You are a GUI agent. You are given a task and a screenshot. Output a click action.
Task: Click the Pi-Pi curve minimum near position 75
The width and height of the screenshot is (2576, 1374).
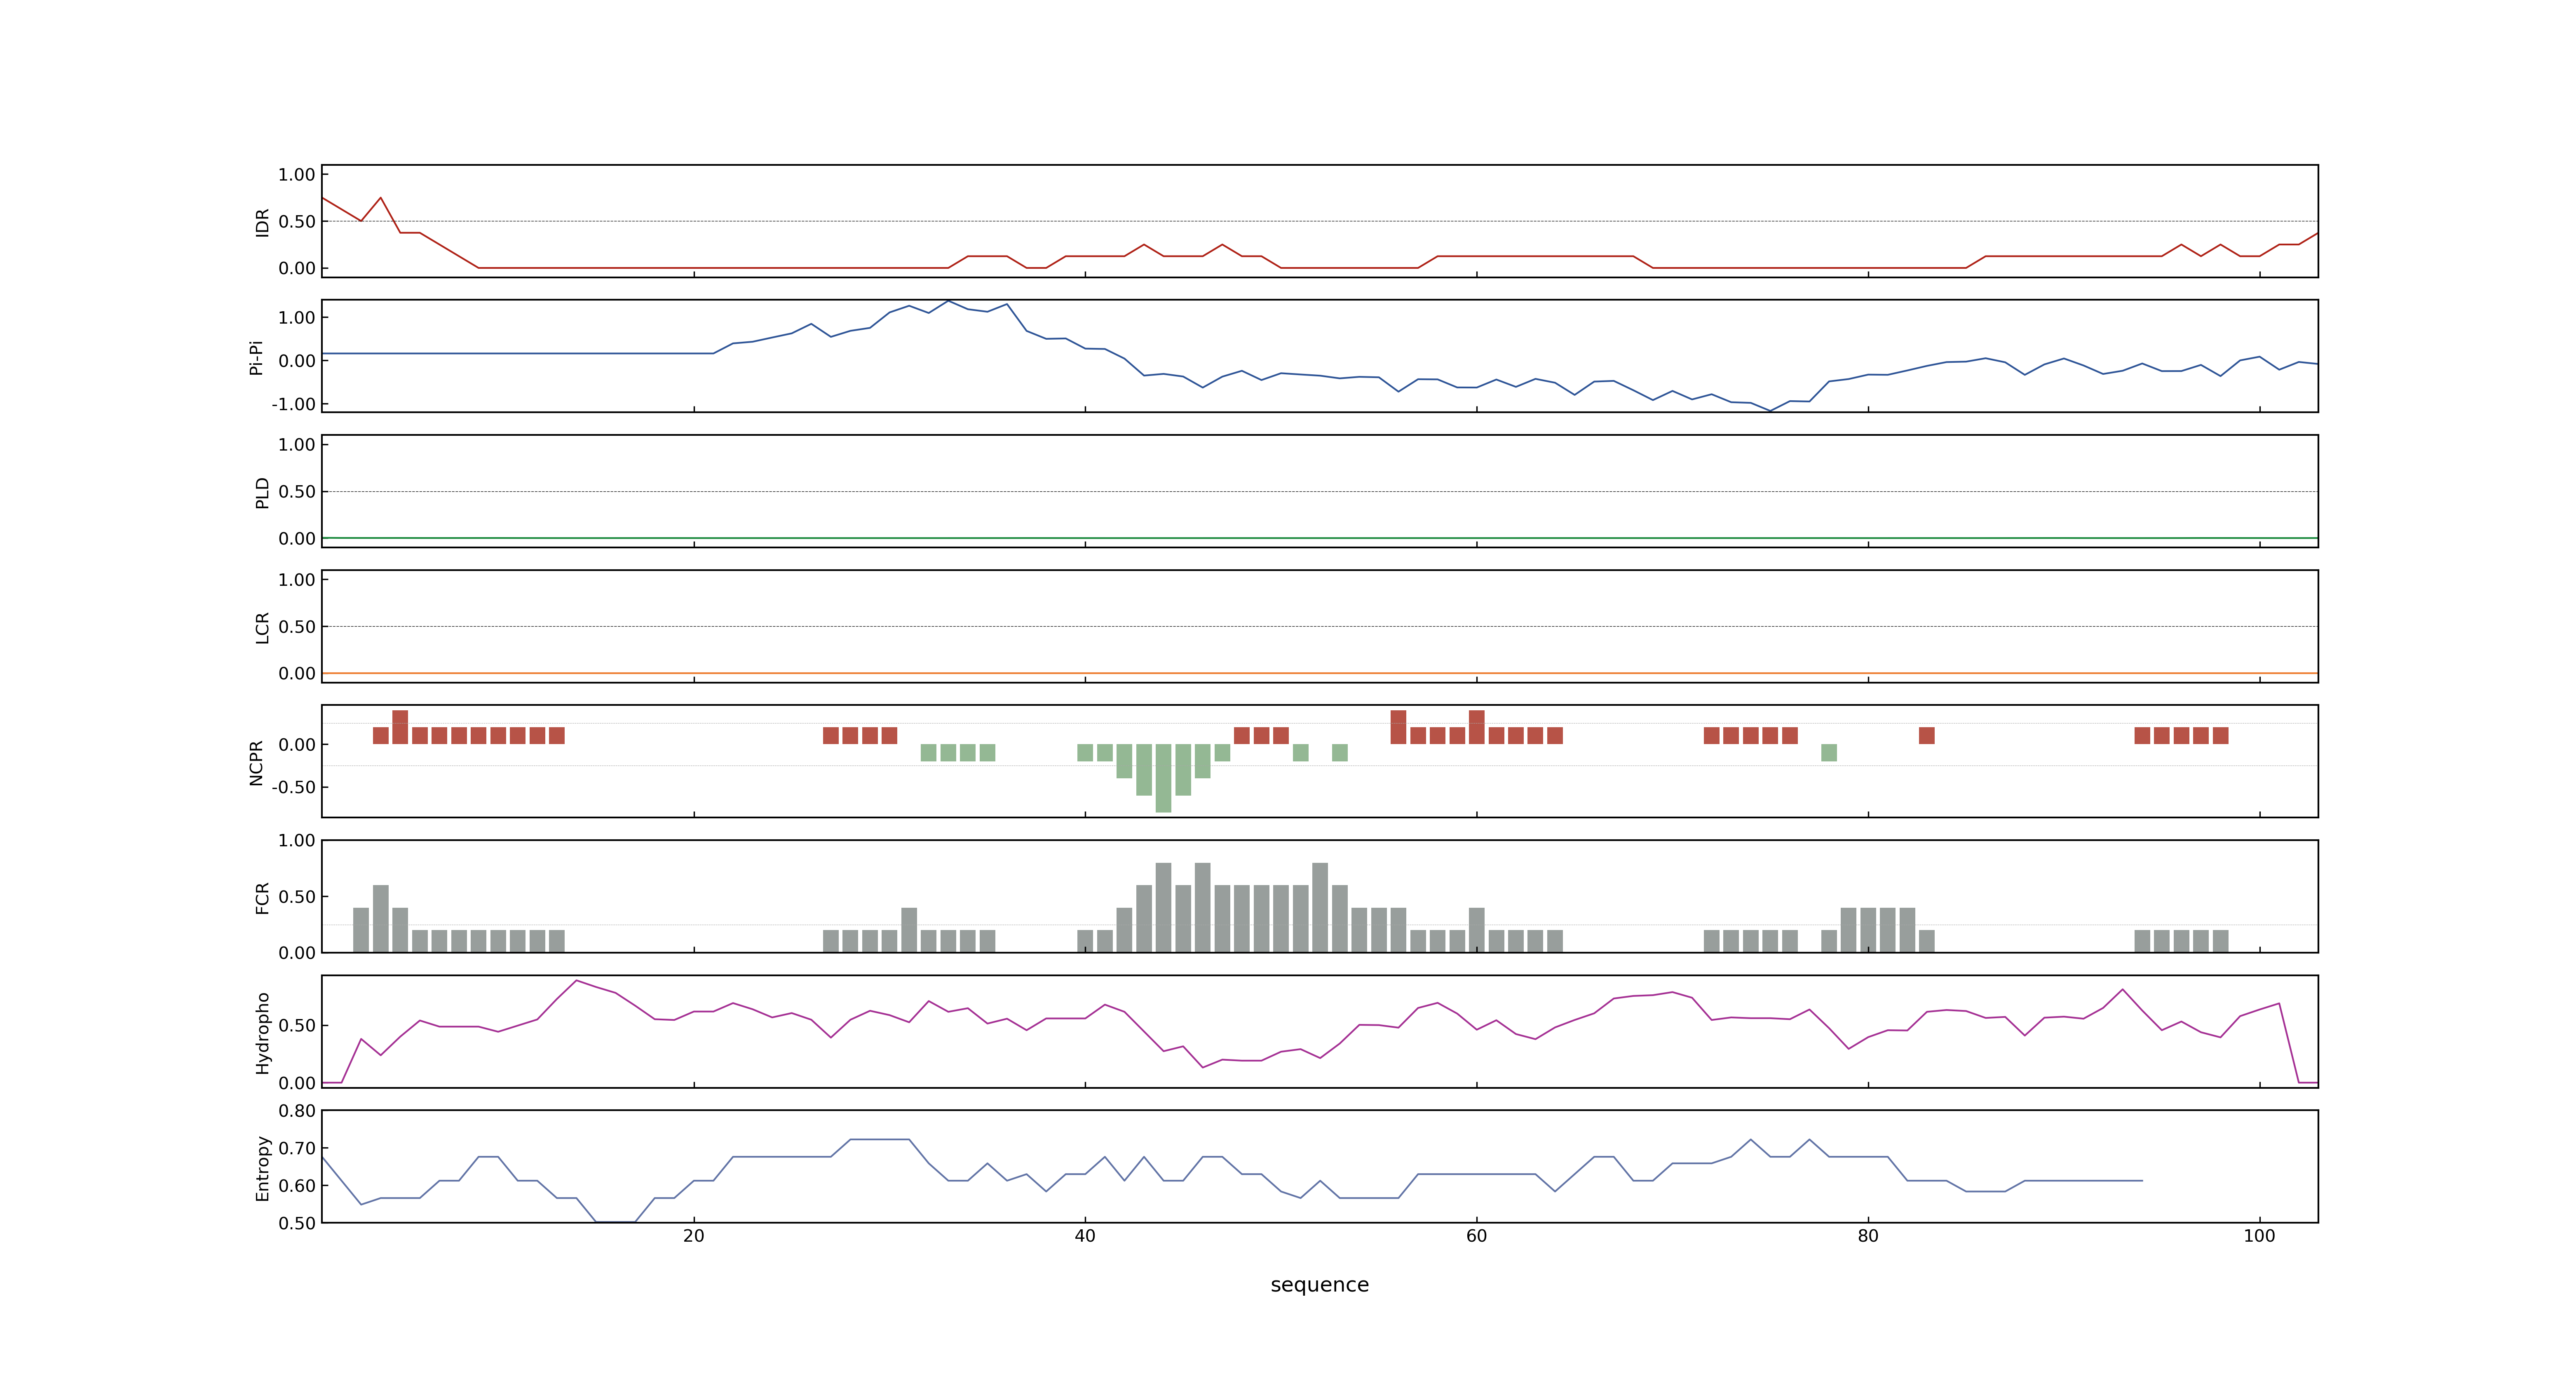[1770, 410]
